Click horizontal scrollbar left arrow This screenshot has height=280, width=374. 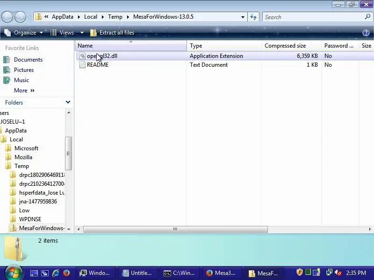click(x=79, y=229)
